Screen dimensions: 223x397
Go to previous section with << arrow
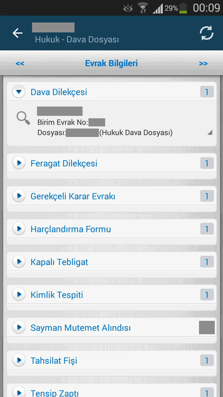[20, 63]
